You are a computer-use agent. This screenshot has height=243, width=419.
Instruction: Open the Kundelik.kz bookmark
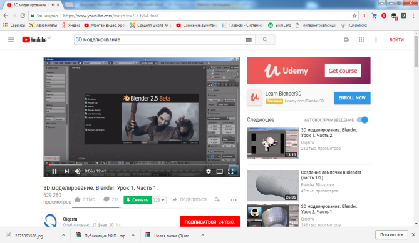tap(354, 26)
